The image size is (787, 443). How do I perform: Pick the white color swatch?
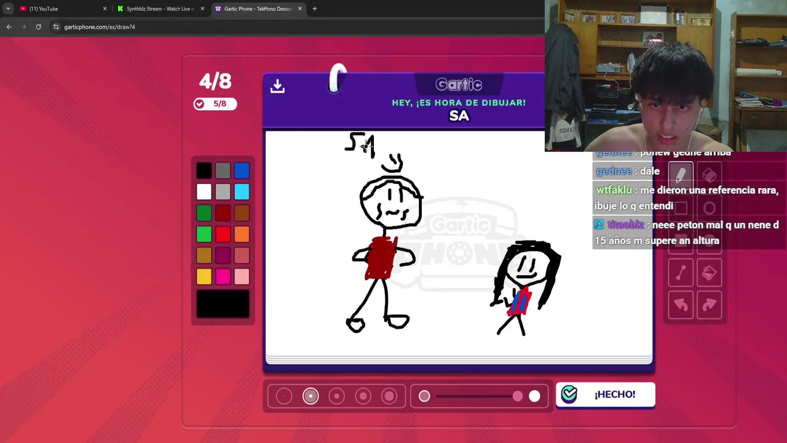tap(204, 192)
